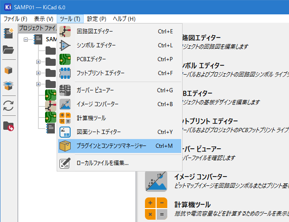This screenshot has height=222, width=289.
Task: Click the yellow package box icon
Action: click(x=65, y=146)
